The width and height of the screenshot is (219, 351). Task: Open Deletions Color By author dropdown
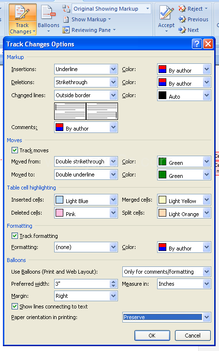pos(184,82)
